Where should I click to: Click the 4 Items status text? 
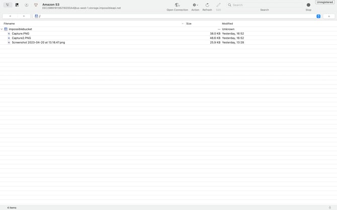(12, 207)
